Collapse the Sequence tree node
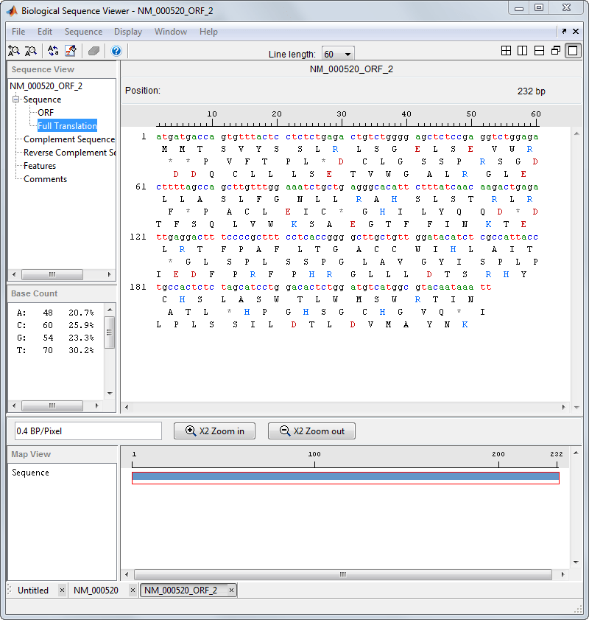Image resolution: width=589 pixels, height=620 pixels. (15, 99)
